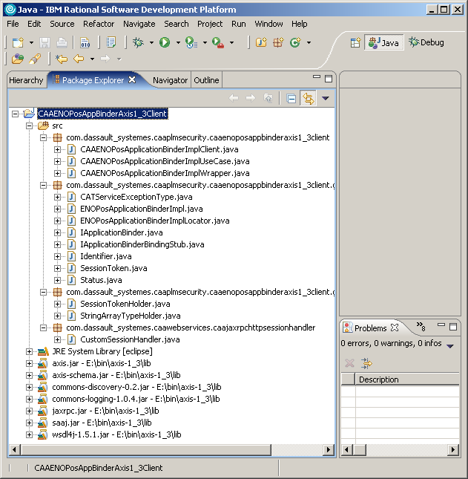This screenshot has height=479, width=468.
Task: Click the Debug bug toolbar icon
Action: (138, 42)
